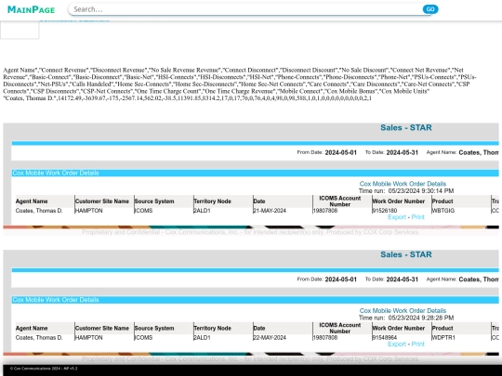This screenshot has height=376, width=502.
Task: Click From Date 2024-05-01 in first report
Action: tap(340, 152)
